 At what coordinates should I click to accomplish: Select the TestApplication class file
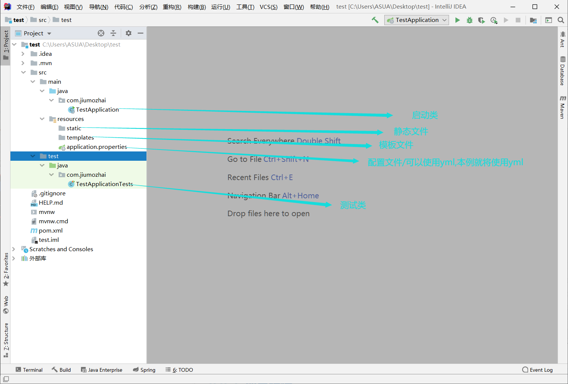click(x=97, y=110)
